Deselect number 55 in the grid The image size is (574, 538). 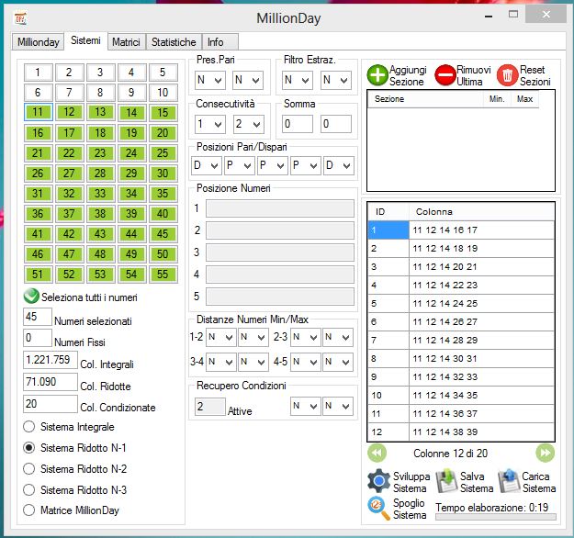click(163, 275)
